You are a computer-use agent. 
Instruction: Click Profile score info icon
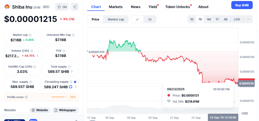(26, 97)
